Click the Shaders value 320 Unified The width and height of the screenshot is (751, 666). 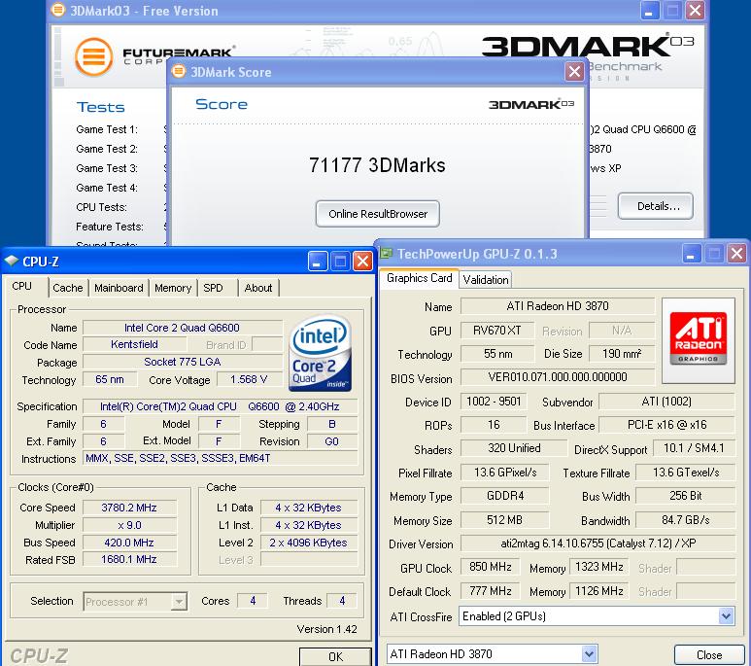[514, 448]
